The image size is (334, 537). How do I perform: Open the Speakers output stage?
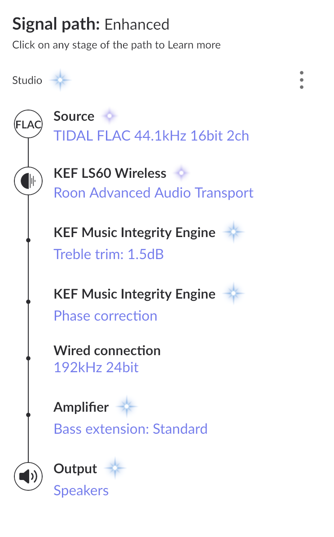click(81, 490)
